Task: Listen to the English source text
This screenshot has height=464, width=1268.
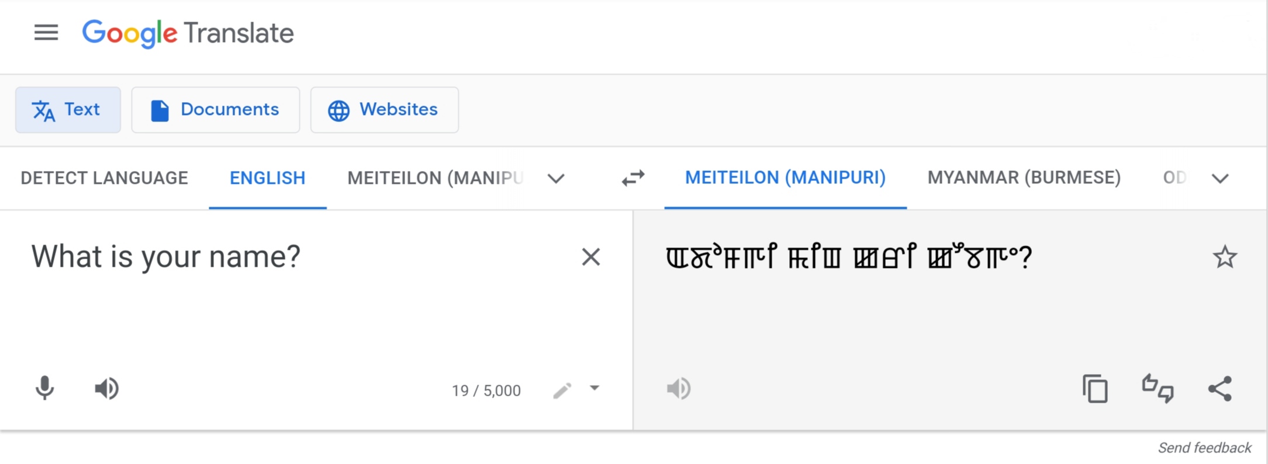Action: pyautogui.click(x=106, y=389)
